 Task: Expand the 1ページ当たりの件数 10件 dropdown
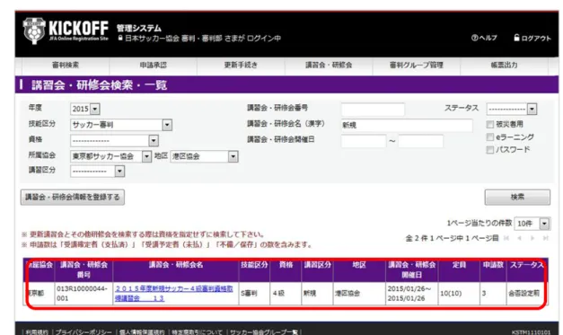pyautogui.click(x=545, y=224)
